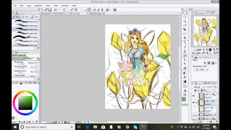Open the File menu
The image size is (231, 130).
[15, 6]
